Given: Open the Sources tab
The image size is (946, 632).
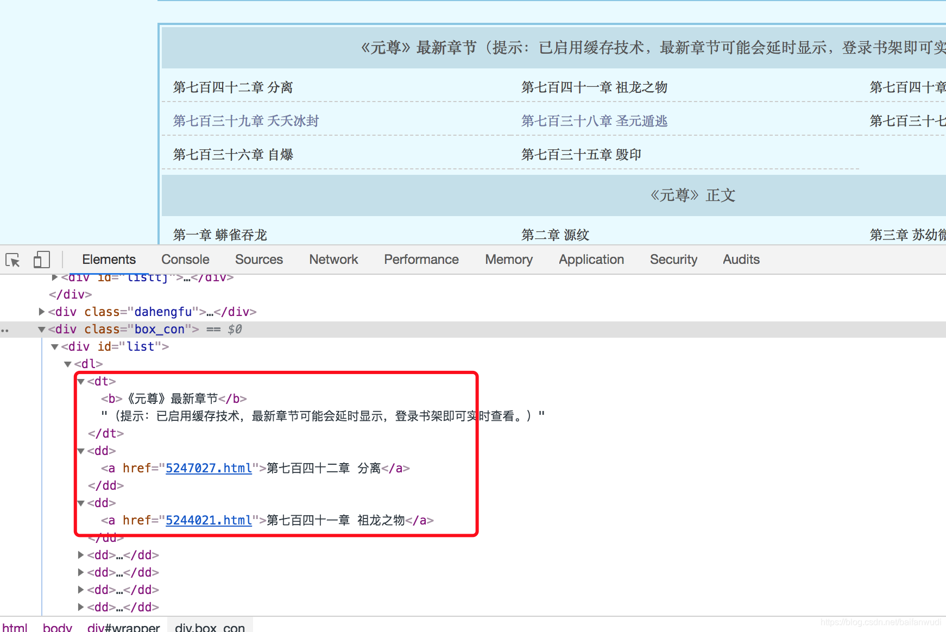Looking at the screenshot, I should click(x=259, y=260).
